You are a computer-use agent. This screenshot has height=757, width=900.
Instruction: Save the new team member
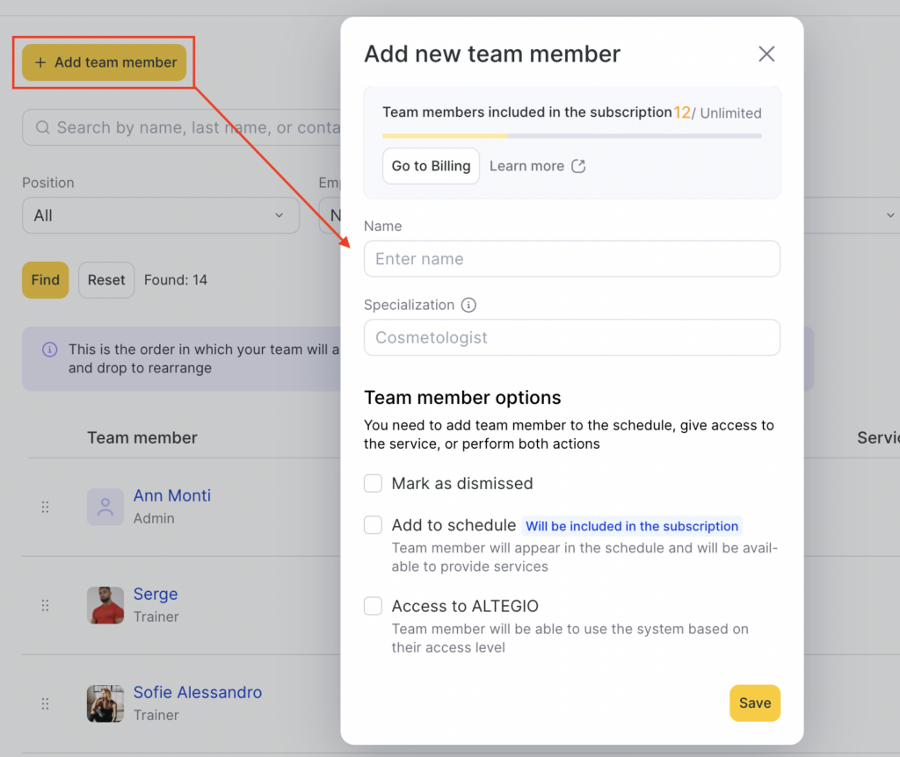754,703
